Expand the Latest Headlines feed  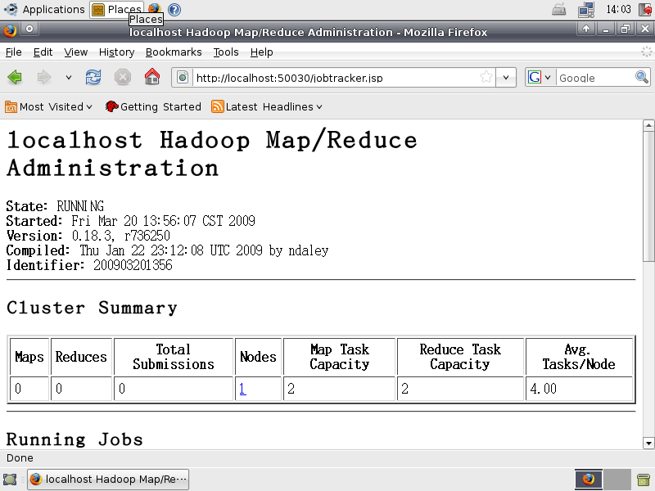tap(267, 107)
